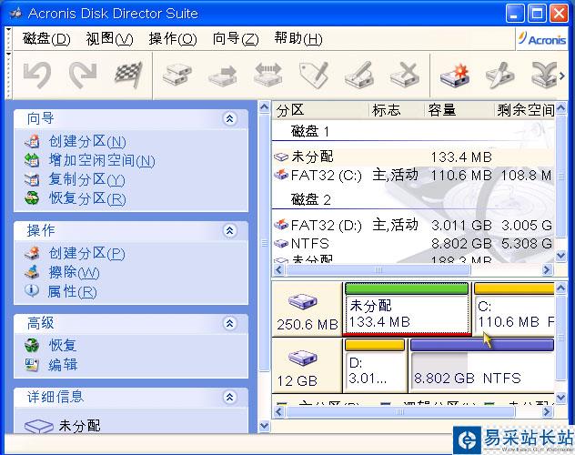575x455 pixels.
Task: Select 未分配 133.4 MB block in disk map
Action: click(x=407, y=308)
